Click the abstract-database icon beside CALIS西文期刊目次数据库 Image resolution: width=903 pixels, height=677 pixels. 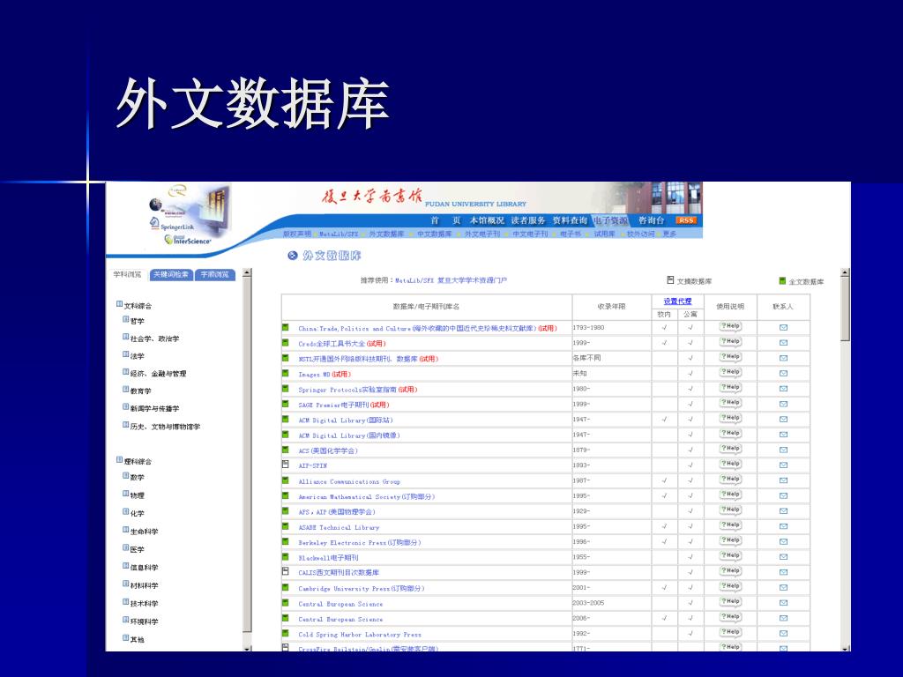(285, 571)
